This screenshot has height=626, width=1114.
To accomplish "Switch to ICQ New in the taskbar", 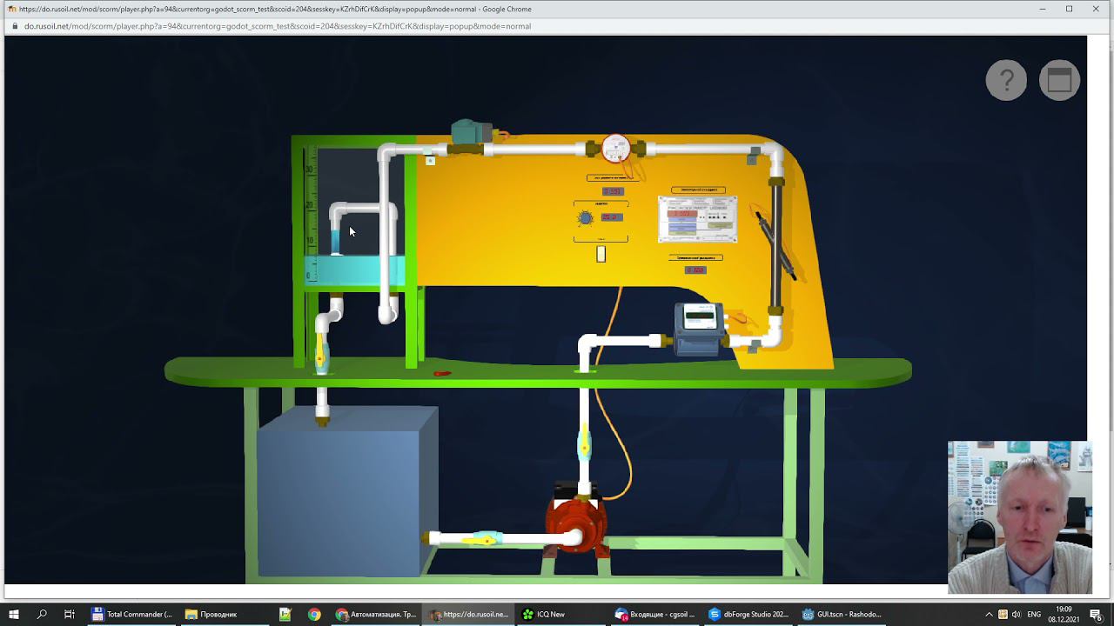I will 561,614.
